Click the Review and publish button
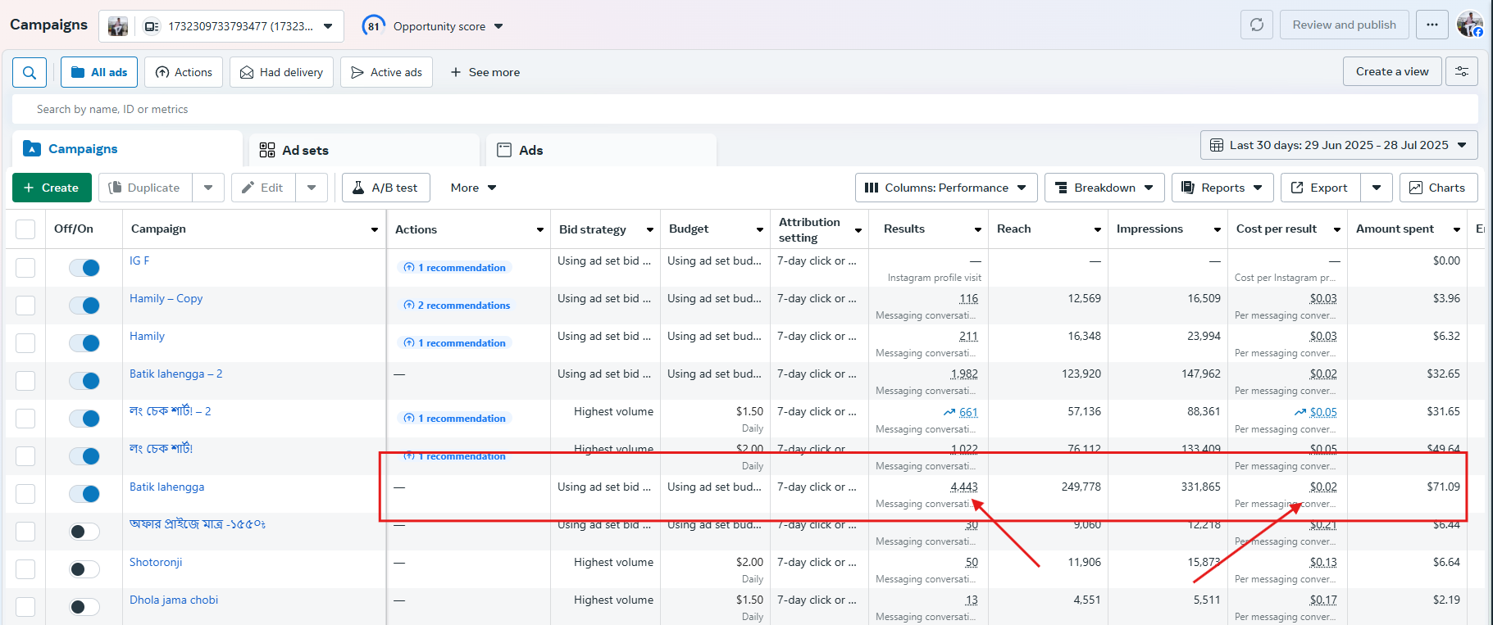 click(x=1344, y=25)
